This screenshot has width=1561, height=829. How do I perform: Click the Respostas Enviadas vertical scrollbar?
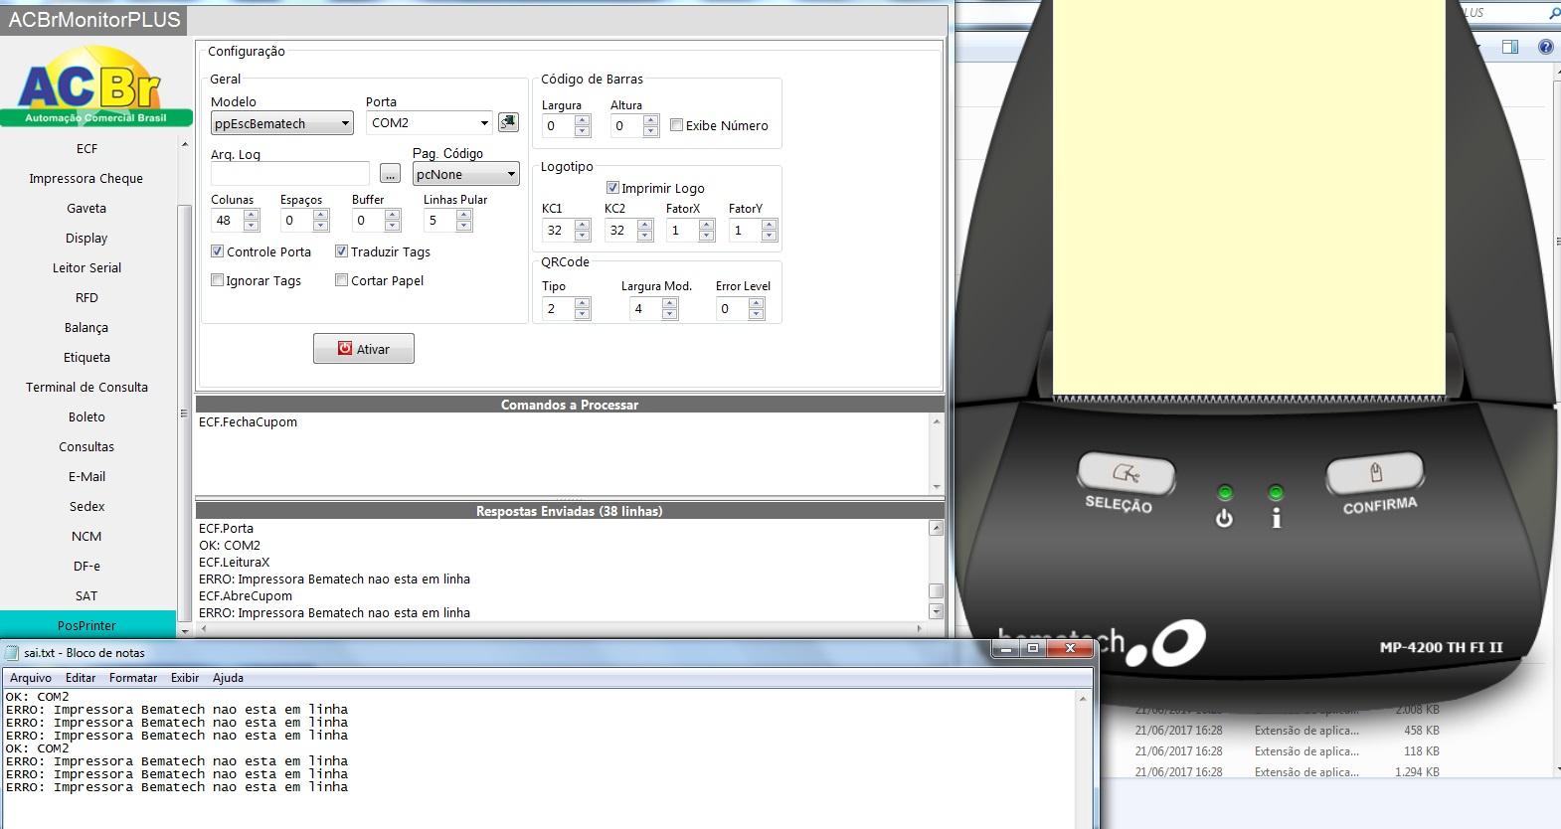click(936, 571)
